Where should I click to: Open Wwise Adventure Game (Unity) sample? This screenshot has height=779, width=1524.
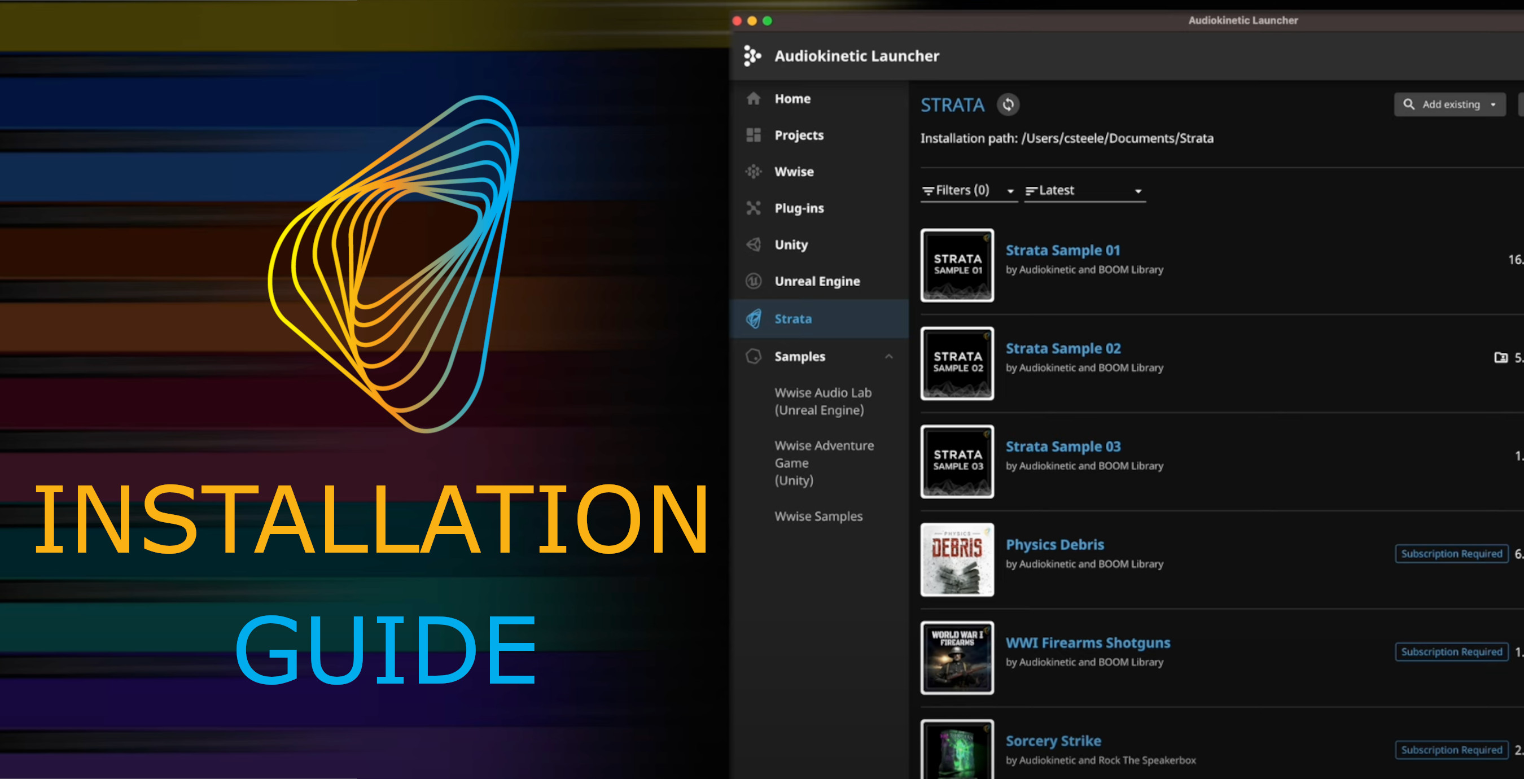click(824, 462)
